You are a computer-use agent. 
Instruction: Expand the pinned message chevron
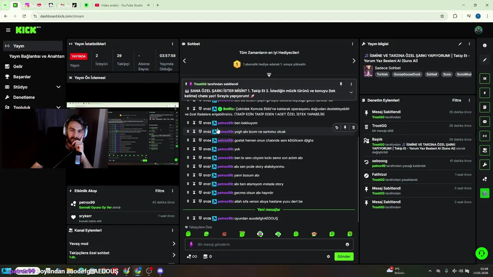pyautogui.click(x=351, y=92)
